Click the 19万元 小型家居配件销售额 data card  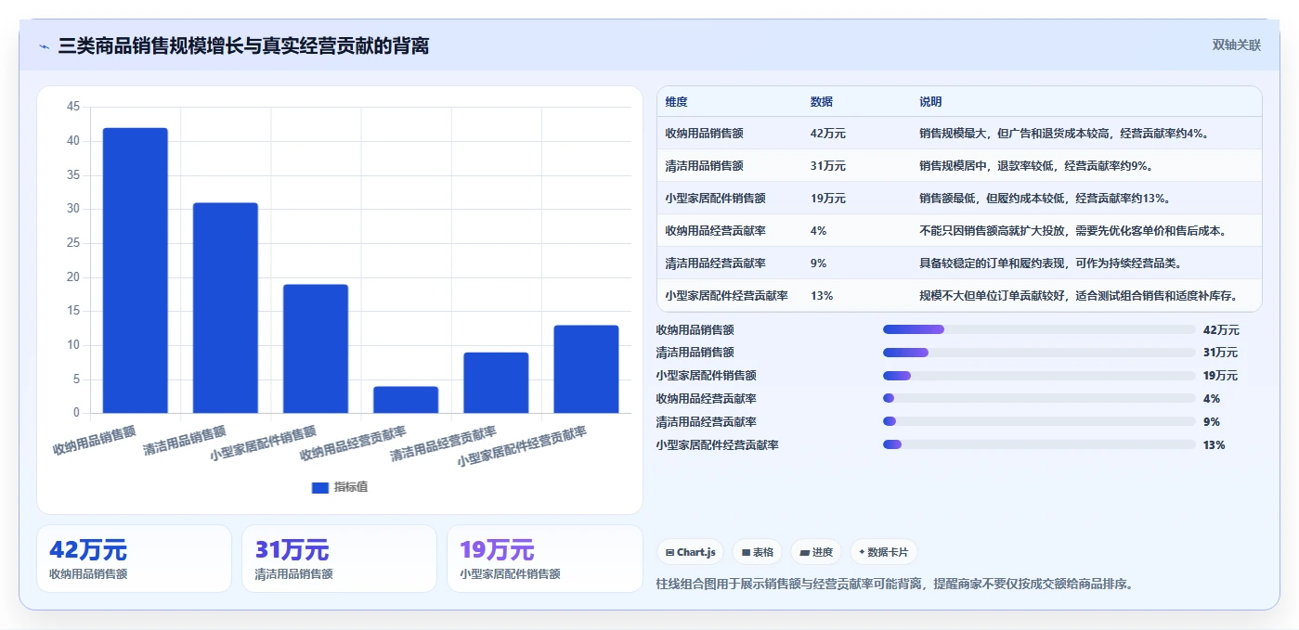[544, 559]
